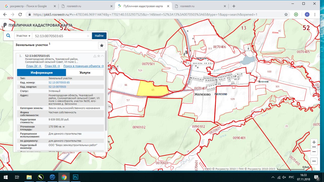Click the Публичная кадастровая карта logo
The width and height of the screenshot is (324, 182).
(38, 25)
